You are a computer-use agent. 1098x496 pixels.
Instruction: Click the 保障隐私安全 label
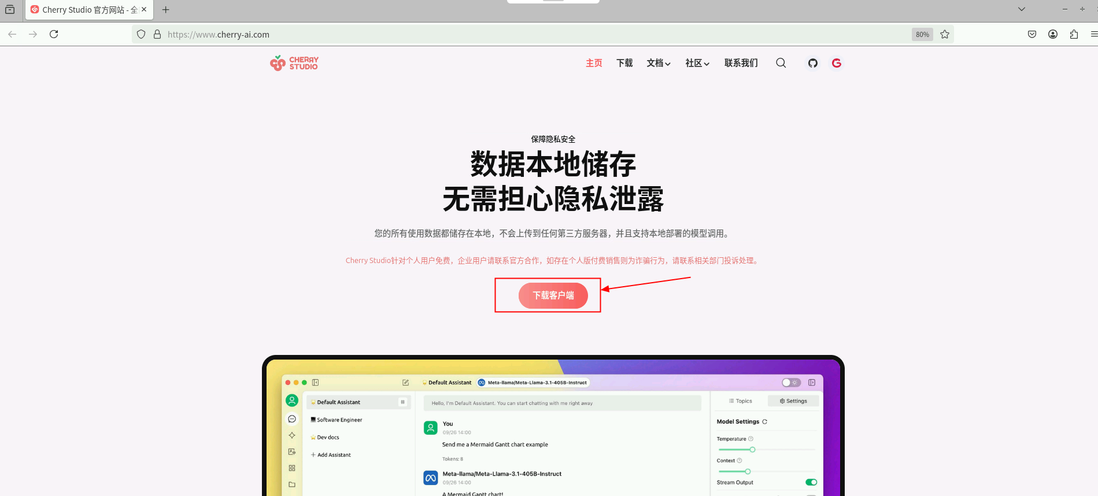553,139
